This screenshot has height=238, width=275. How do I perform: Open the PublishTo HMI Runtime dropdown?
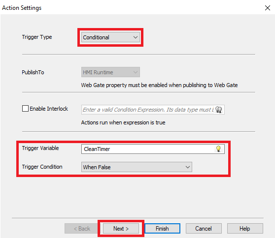110,72
